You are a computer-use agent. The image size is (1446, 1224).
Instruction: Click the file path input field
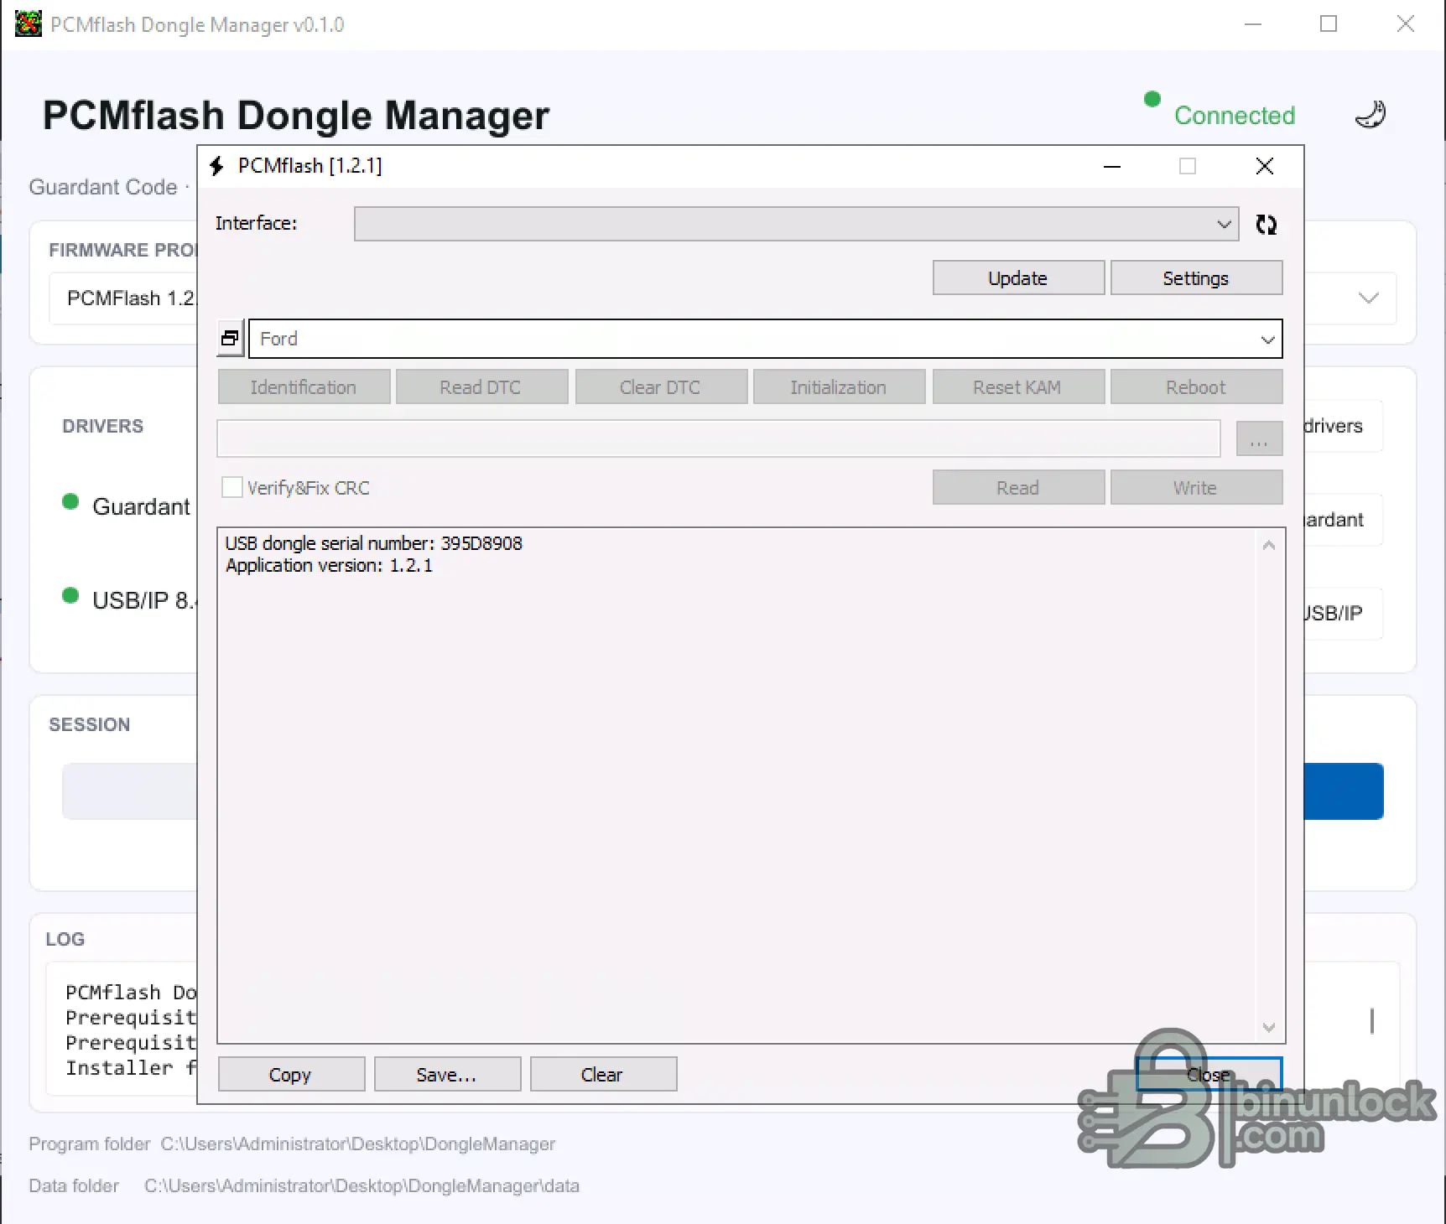(719, 439)
